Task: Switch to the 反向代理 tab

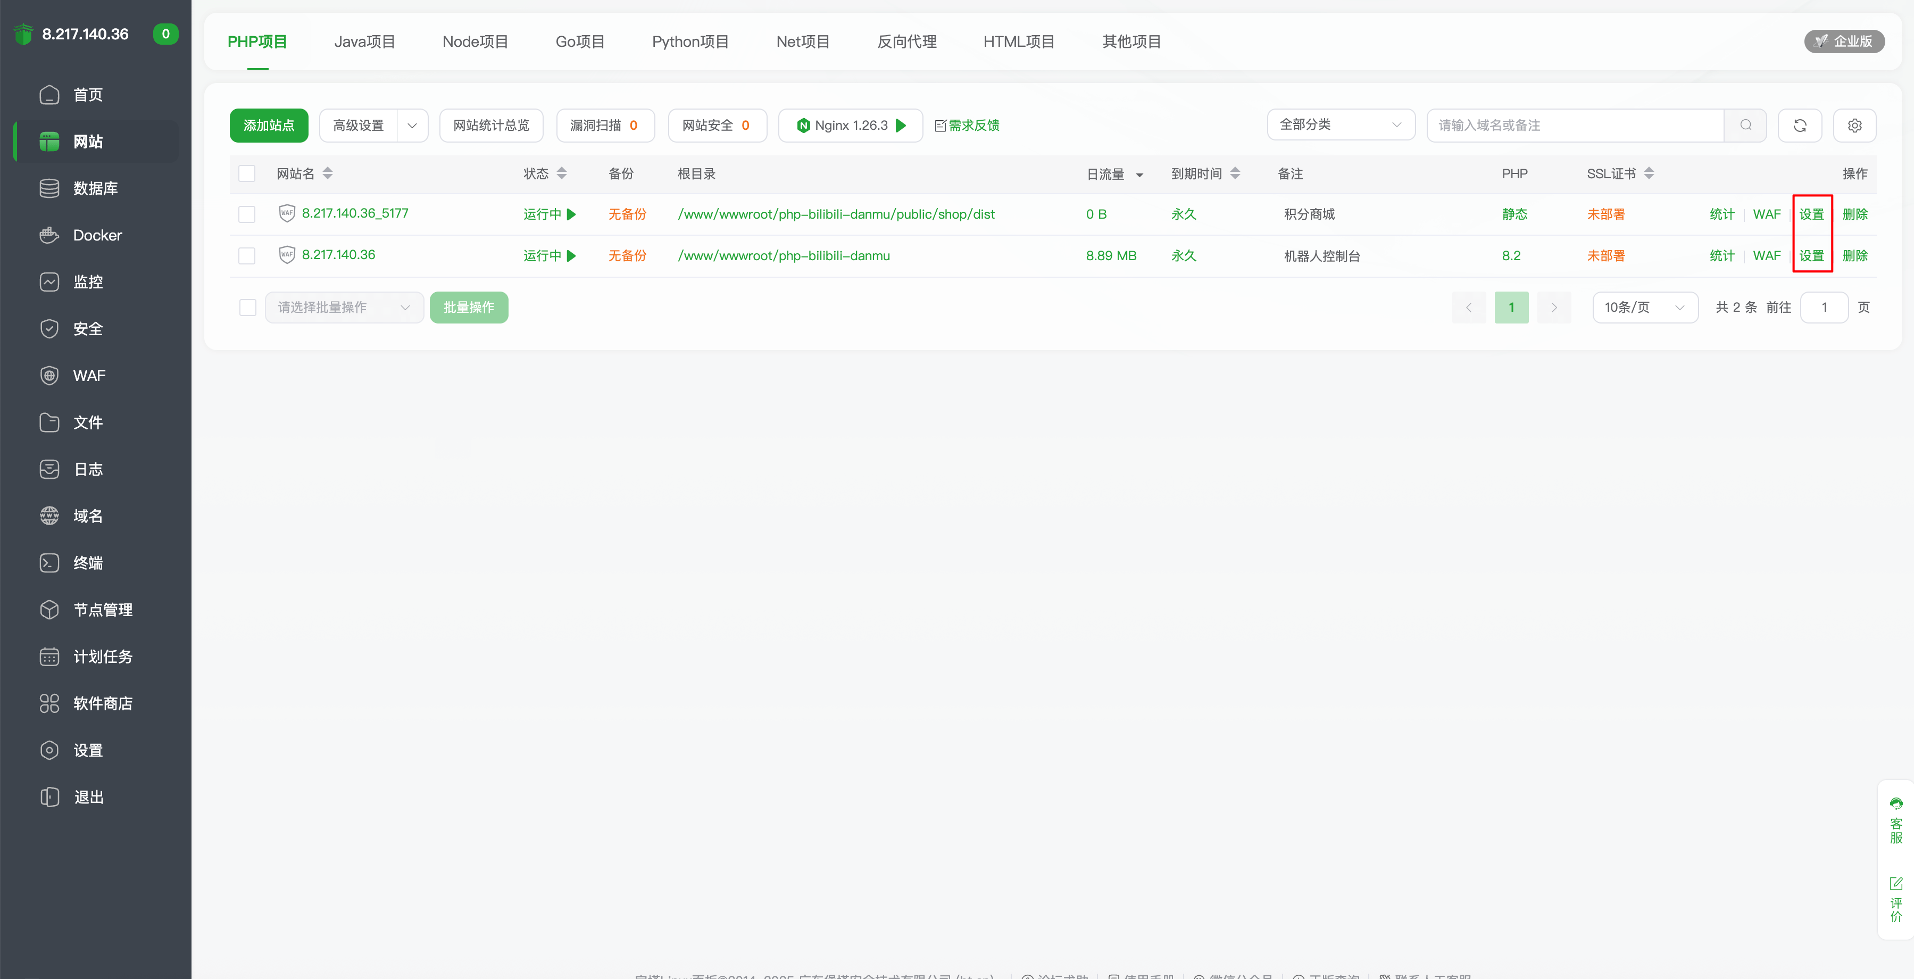Action: 906,42
